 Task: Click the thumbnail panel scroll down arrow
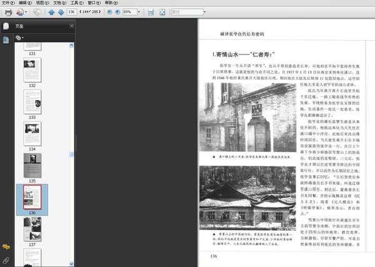point(72,263)
